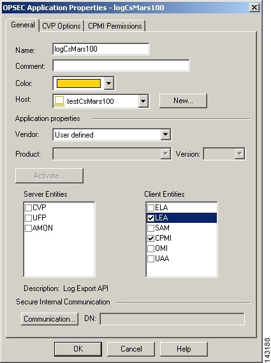271x363 pixels.
Task: Uncheck the LEA client entity checkbox
Action: (150, 218)
